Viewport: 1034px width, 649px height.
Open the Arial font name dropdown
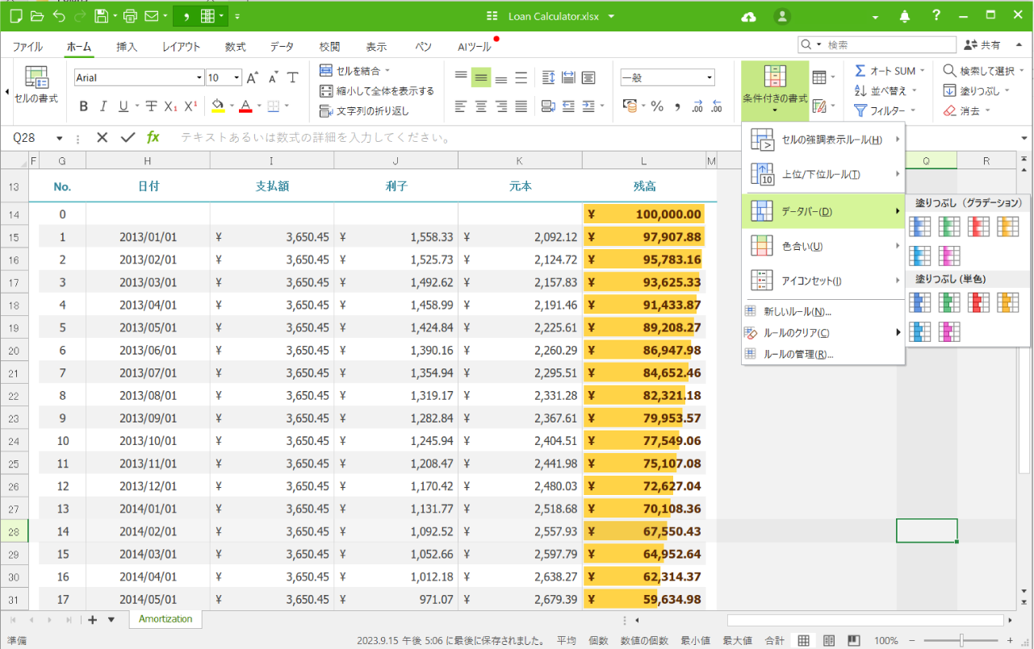(199, 78)
